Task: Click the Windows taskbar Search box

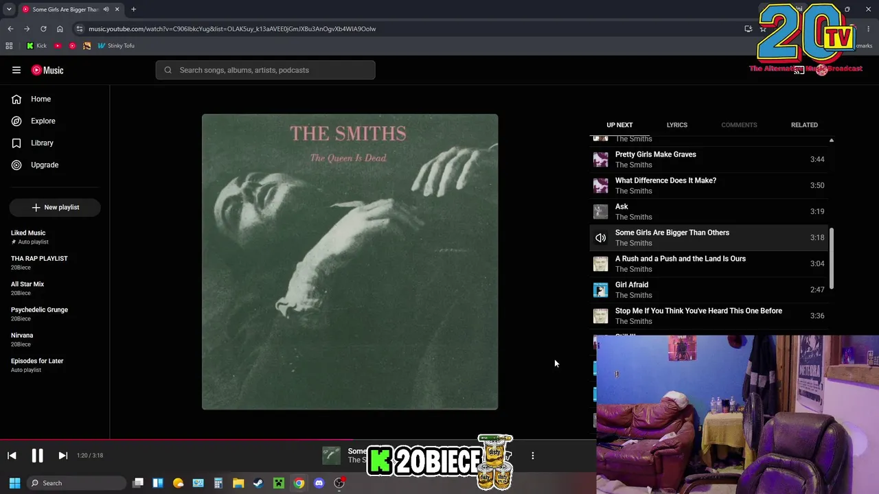Action: coord(77,483)
